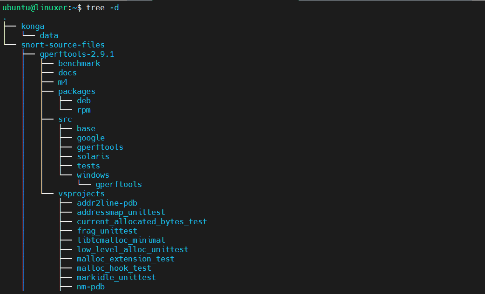Image resolution: width=485 pixels, height=294 pixels.
Task: Click the benchmark folder entry
Action: pos(79,63)
